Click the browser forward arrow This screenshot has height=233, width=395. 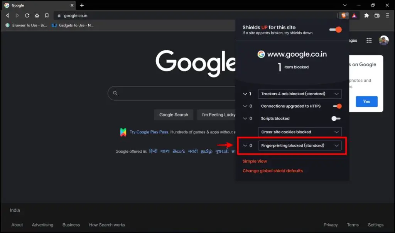[17, 15]
